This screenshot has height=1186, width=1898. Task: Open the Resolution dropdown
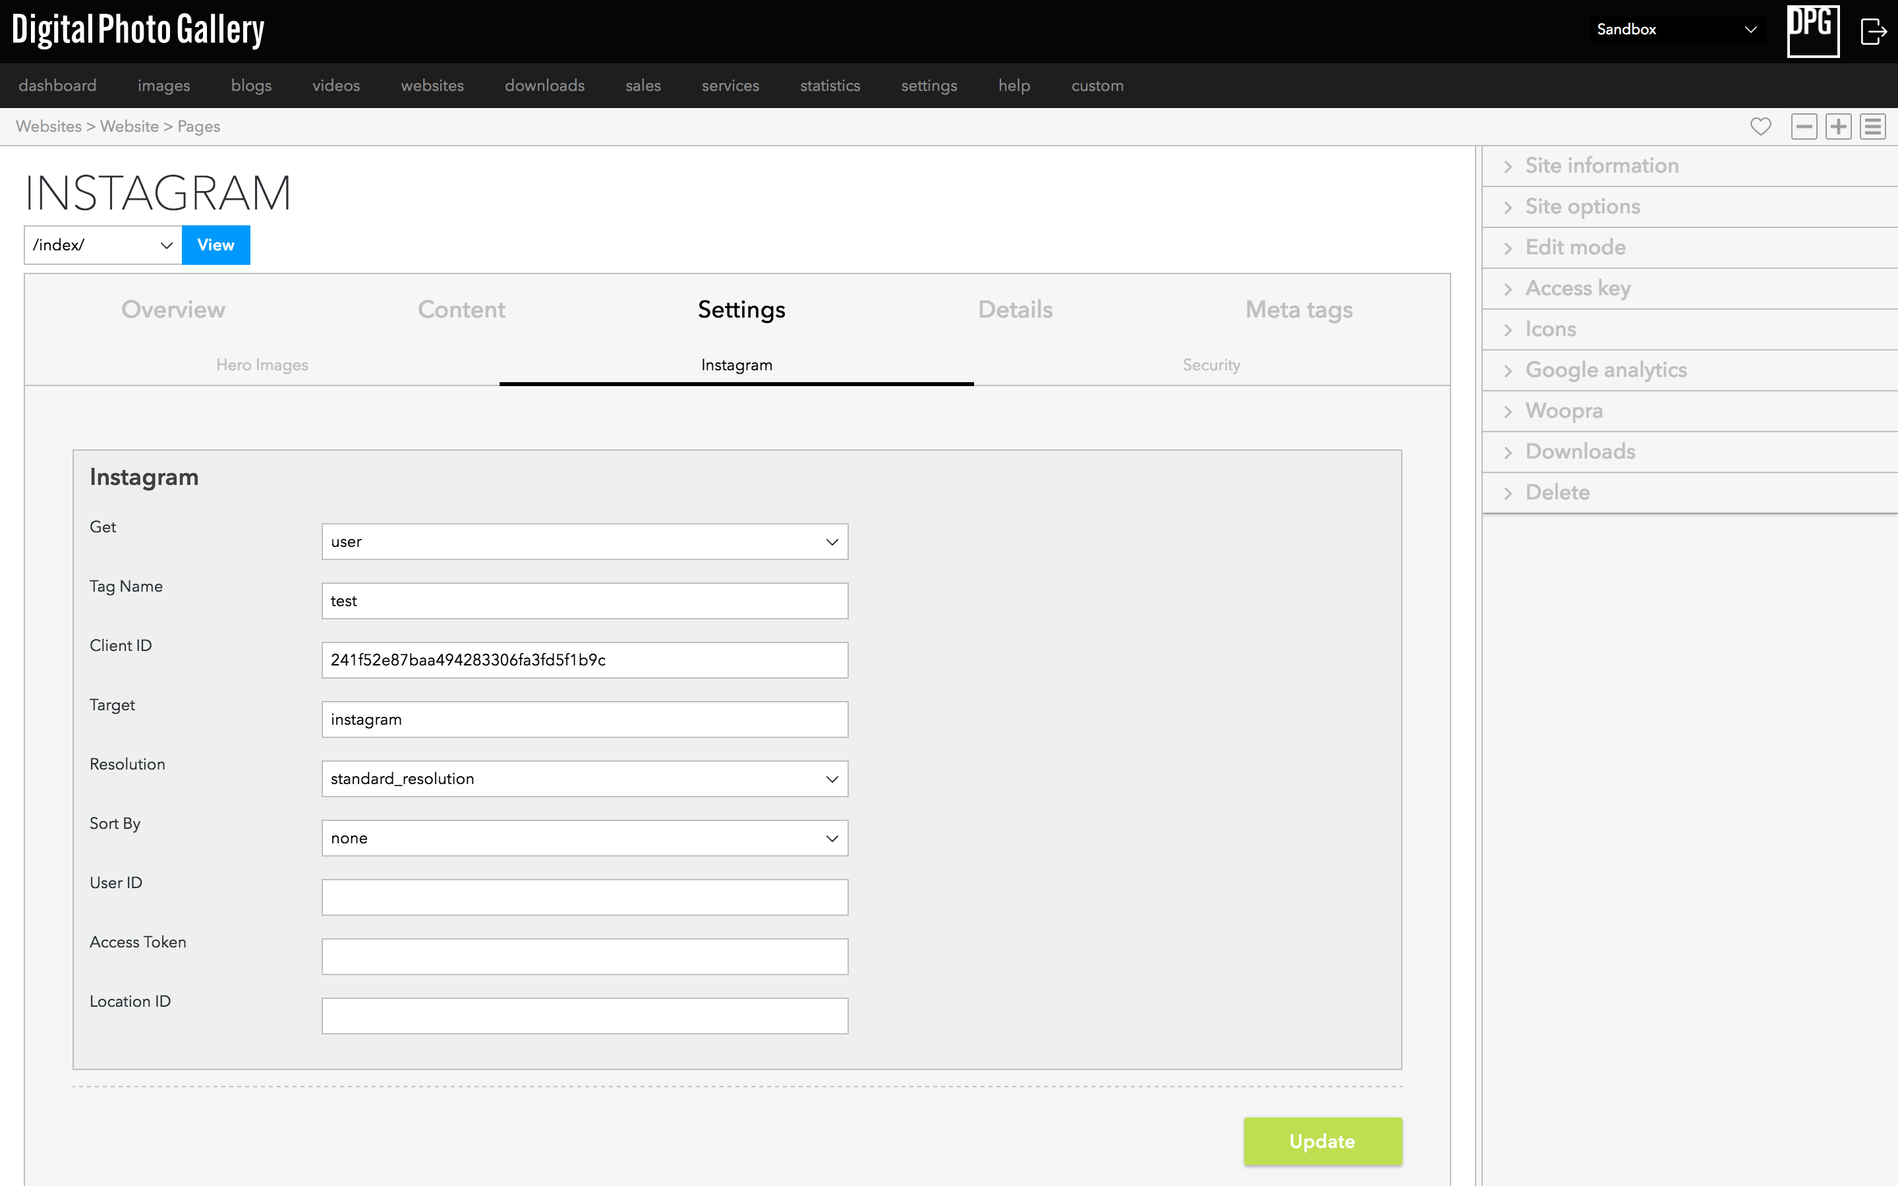click(585, 778)
